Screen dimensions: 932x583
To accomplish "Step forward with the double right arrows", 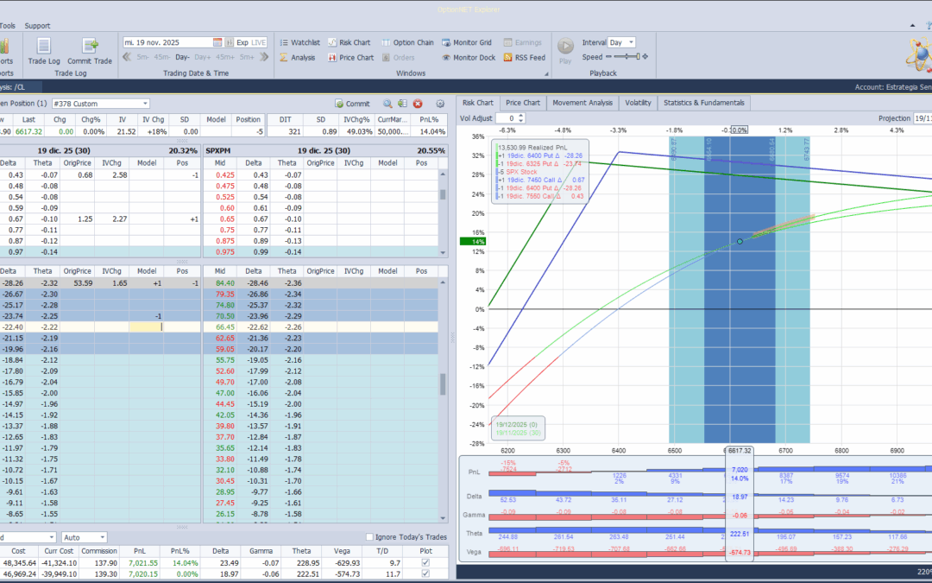I will pyautogui.click(x=264, y=57).
